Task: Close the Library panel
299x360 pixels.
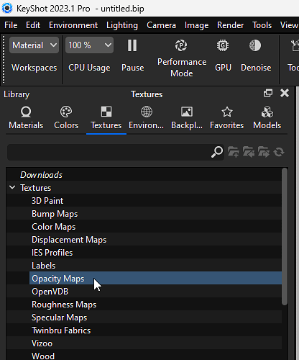Action: pyautogui.click(x=285, y=93)
